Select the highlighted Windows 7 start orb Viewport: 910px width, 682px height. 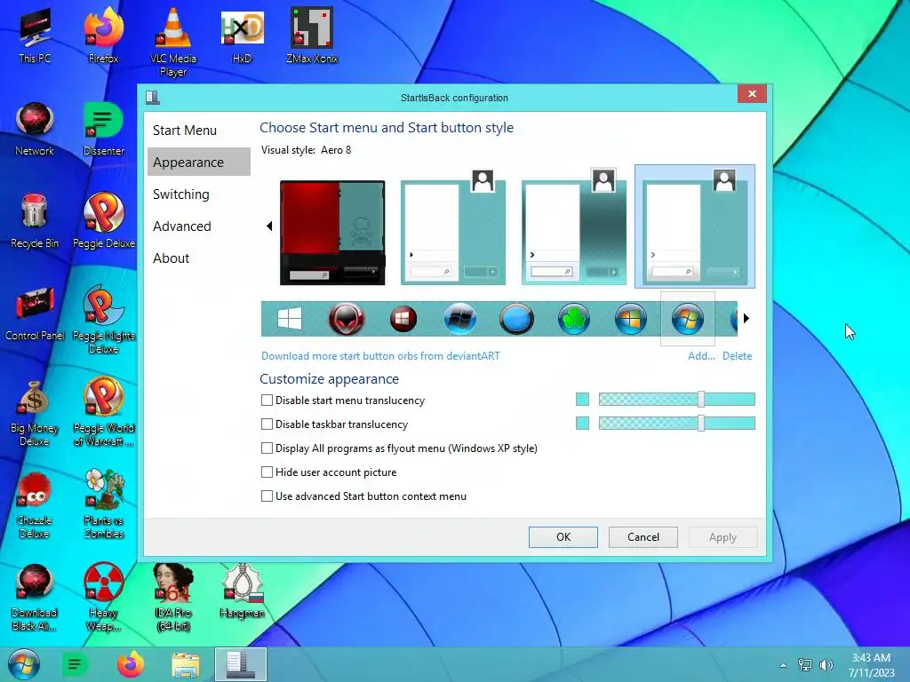[x=688, y=319]
